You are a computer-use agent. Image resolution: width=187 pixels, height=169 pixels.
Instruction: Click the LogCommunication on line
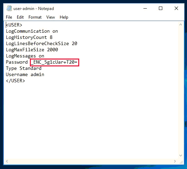32,31
